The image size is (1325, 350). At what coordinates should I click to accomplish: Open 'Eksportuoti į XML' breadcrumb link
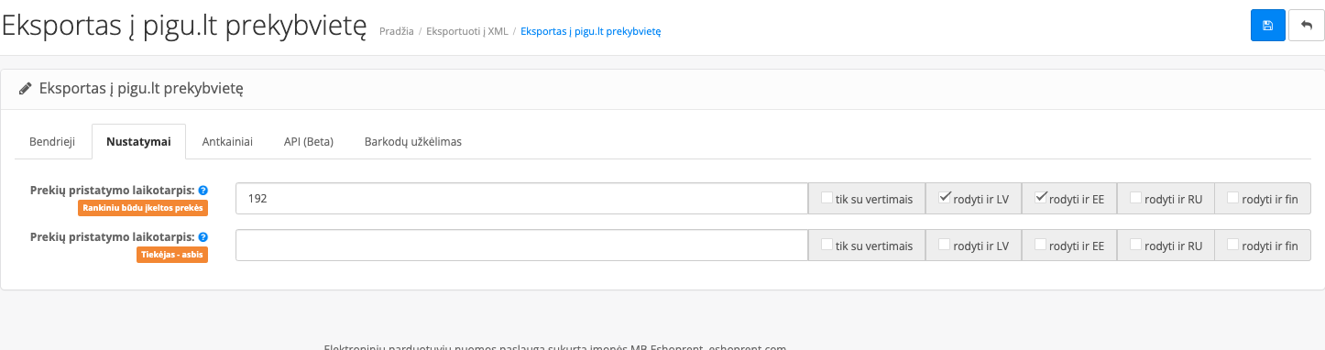coord(467,31)
